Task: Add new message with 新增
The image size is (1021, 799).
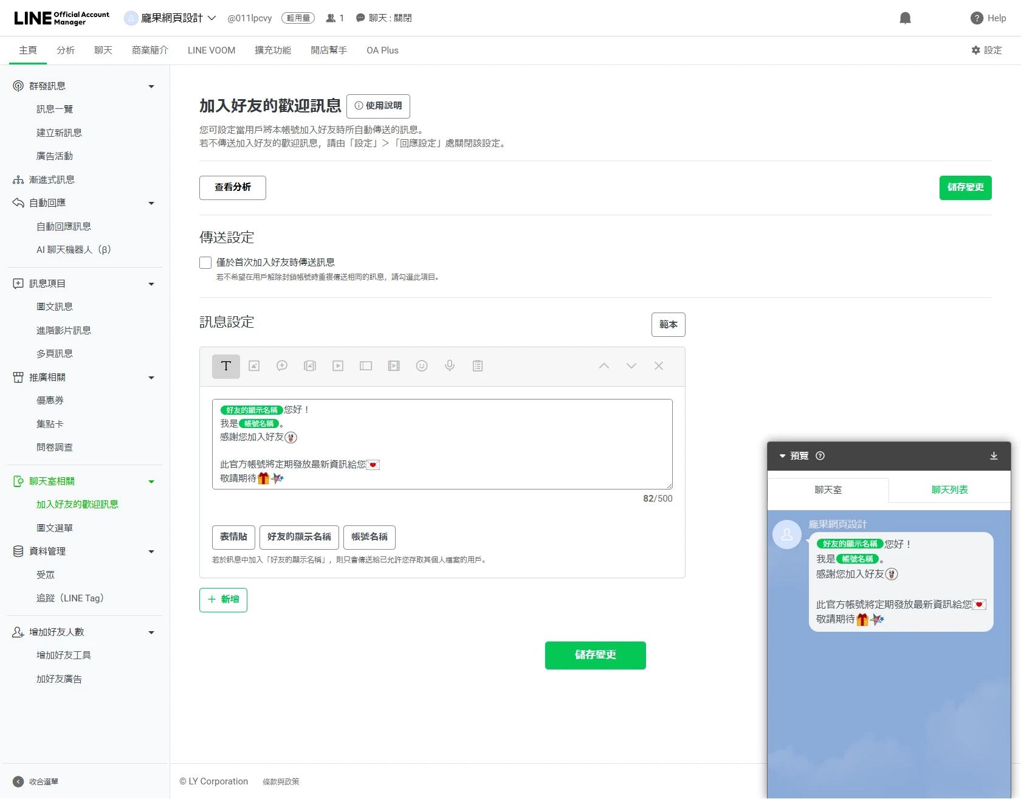Action: (x=223, y=600)
